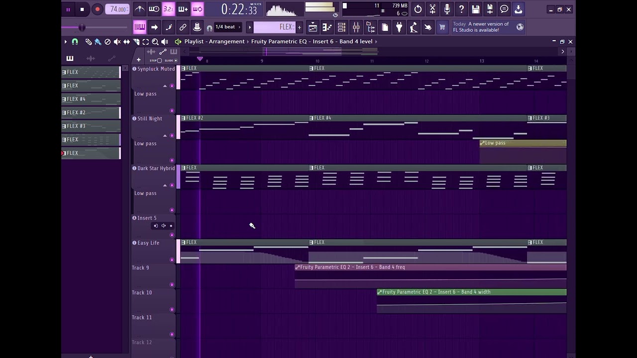Select the slip tool arrows icon
The height and width of the screenshot is (358, 637).
[x=126, y=42]
